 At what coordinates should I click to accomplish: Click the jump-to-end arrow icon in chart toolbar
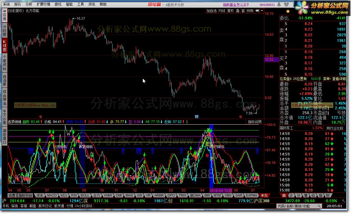click(x=257, y=11)
